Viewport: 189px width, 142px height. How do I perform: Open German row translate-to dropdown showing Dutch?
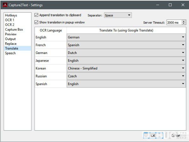tap(126, 53)
